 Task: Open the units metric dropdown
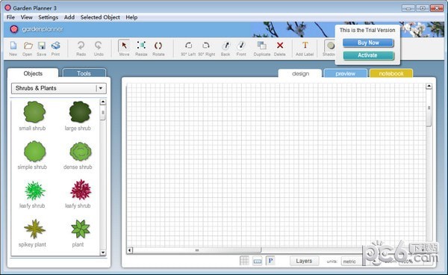(x=352, y=262)
